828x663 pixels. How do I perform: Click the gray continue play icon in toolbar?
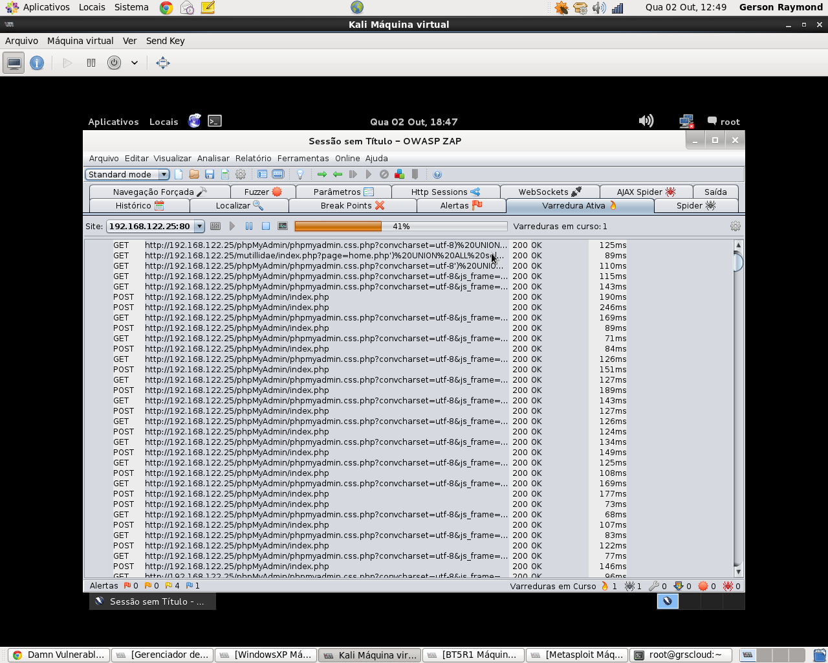[x=369, y=174]
